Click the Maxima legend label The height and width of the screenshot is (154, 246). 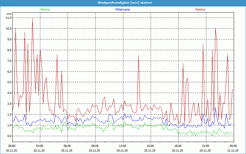tap(200, 10)
